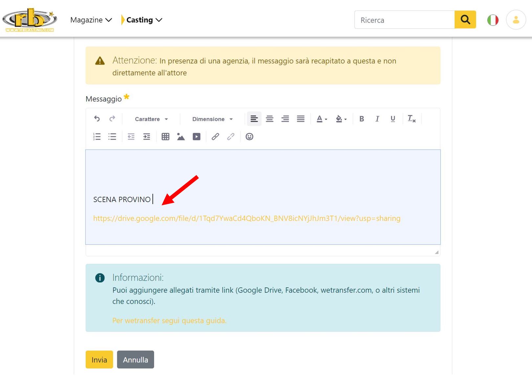Click the yellow search magnifier button
Viewport: 532px width, 378px height.
tap(465, 20)
